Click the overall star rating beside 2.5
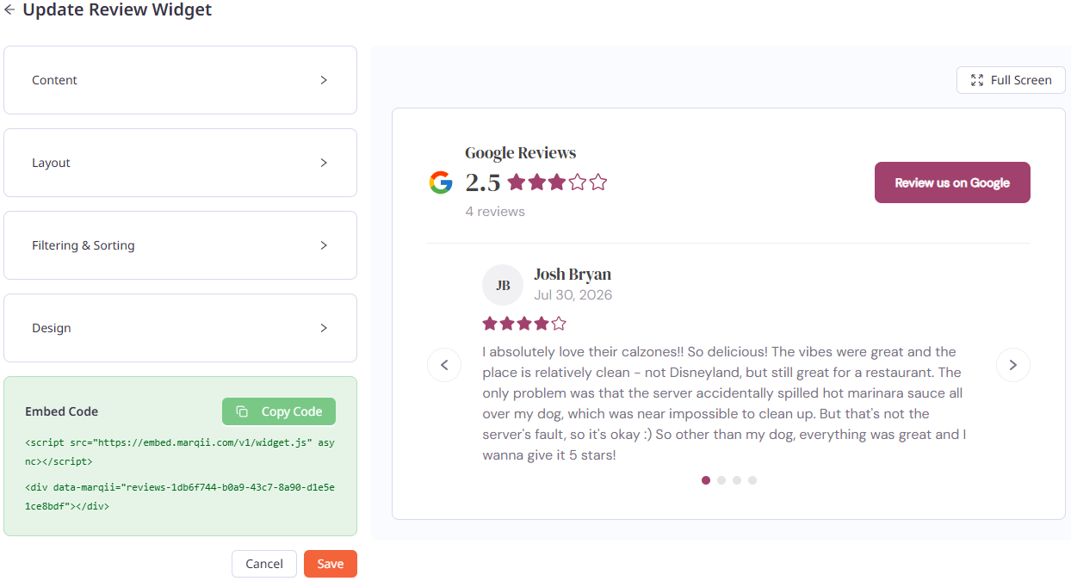1071x581 pixels. point(557,182)
